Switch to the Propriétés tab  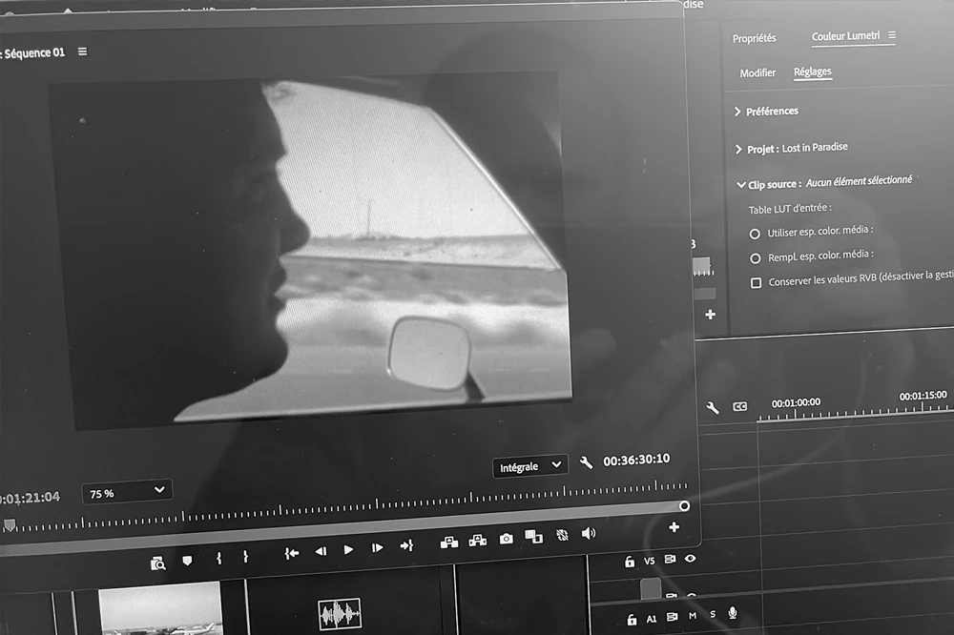[754, 38]
